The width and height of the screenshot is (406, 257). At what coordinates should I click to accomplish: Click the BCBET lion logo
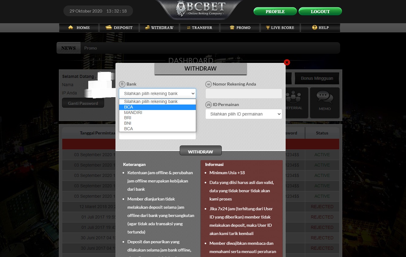coord(181,9)
